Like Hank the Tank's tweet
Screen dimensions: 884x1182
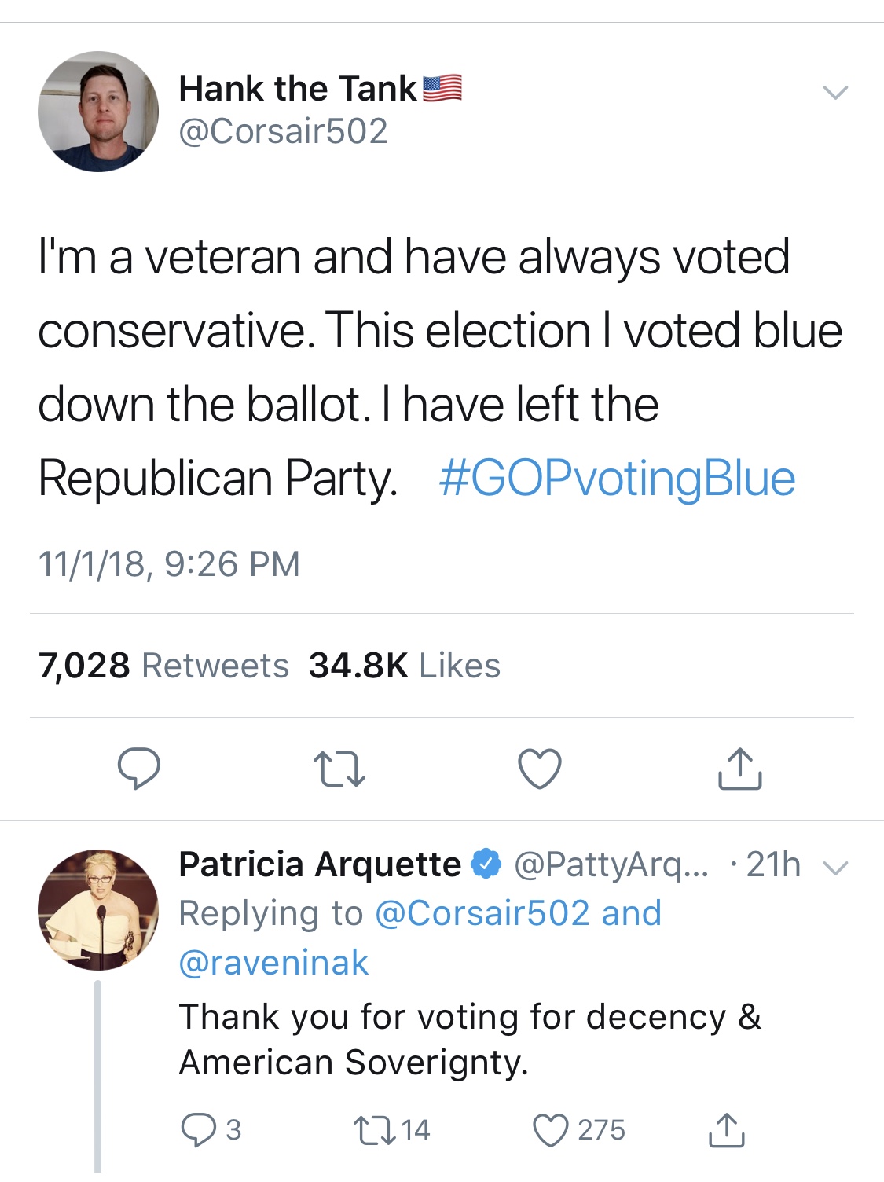tap(540, 768)
